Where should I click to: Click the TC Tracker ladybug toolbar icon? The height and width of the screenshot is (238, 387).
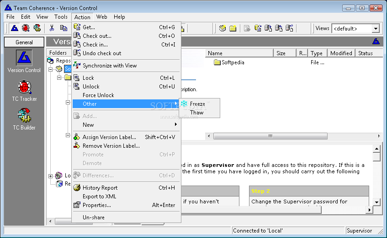point(26,28)
